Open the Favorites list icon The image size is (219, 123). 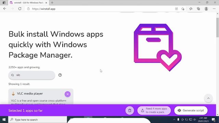191,9
